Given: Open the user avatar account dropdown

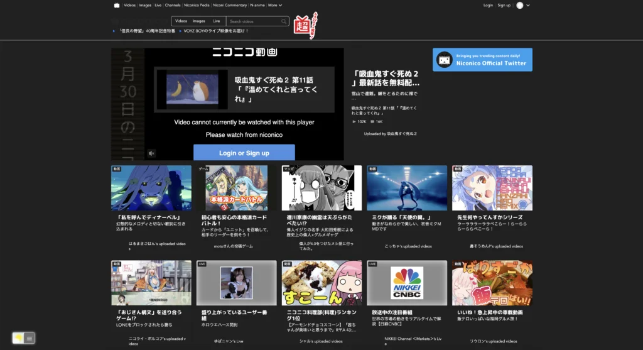Looking at the screenshot, I should pos(523,5).
